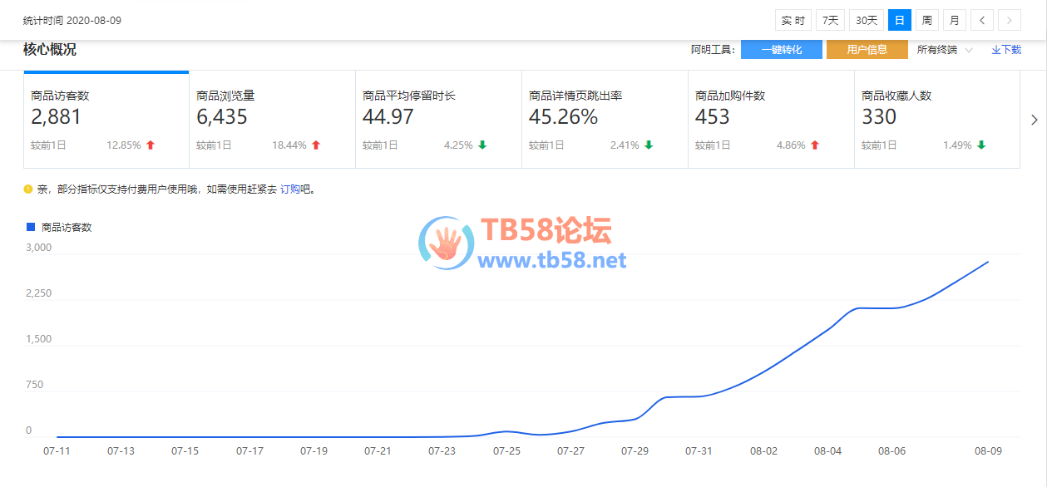Click the next date arrow button
Screen dimensions: 1047x487
[1010, 21]
